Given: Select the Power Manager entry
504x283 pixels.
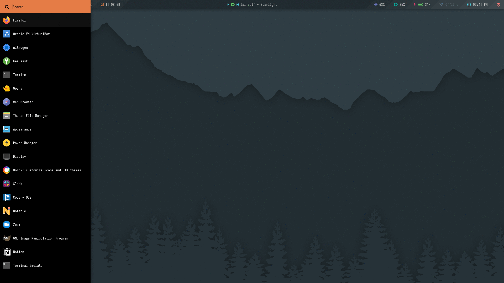Looking at the screenshot, I should [x=25, y=143].
